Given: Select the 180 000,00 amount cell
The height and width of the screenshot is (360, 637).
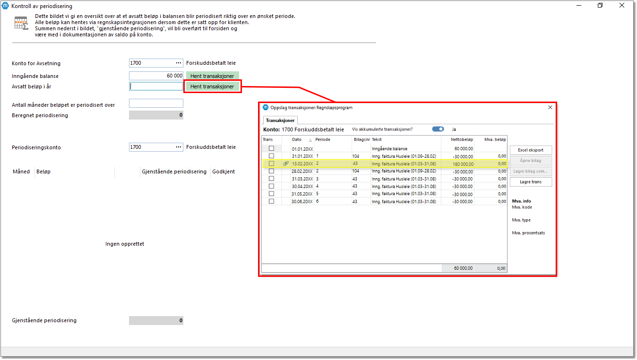Looking at the screenshot, I should 457,163.
